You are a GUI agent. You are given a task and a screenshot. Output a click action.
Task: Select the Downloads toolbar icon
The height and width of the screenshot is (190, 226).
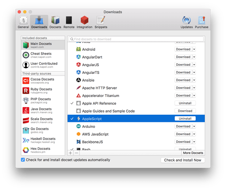(x=39, y=21)
